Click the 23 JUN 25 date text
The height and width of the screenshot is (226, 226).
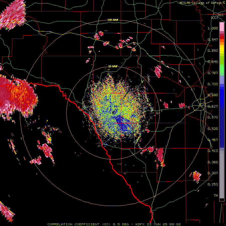(x=157, y=224)
